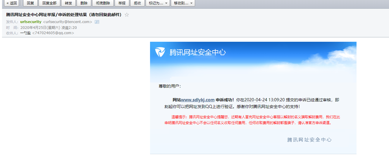Click the email subject line
The width and height of the screenshot is (389, 155).
(x=64, y=15)
